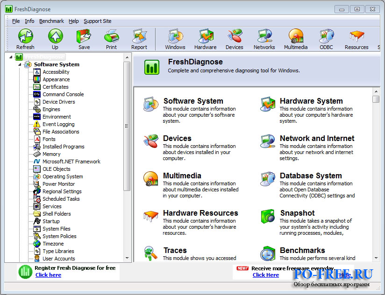
Task: Open the Support Site menu
Action: pos(98,21)
